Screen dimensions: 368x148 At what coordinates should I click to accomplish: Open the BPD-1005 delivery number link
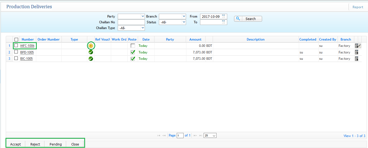(x=27, y=52)
